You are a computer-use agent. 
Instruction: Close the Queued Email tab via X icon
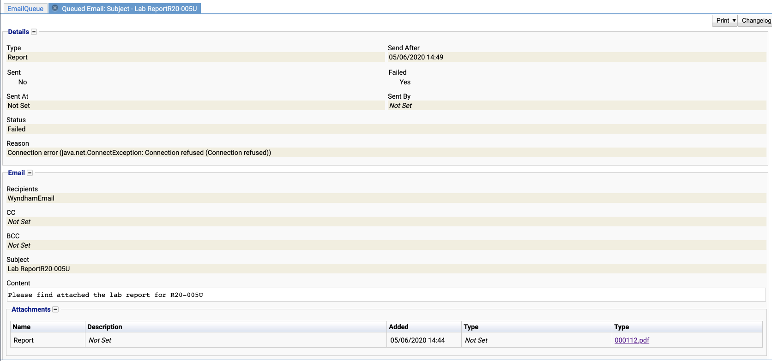(x=55, y=8)
